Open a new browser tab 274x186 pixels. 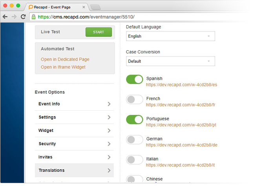click(x=95, y=7)
